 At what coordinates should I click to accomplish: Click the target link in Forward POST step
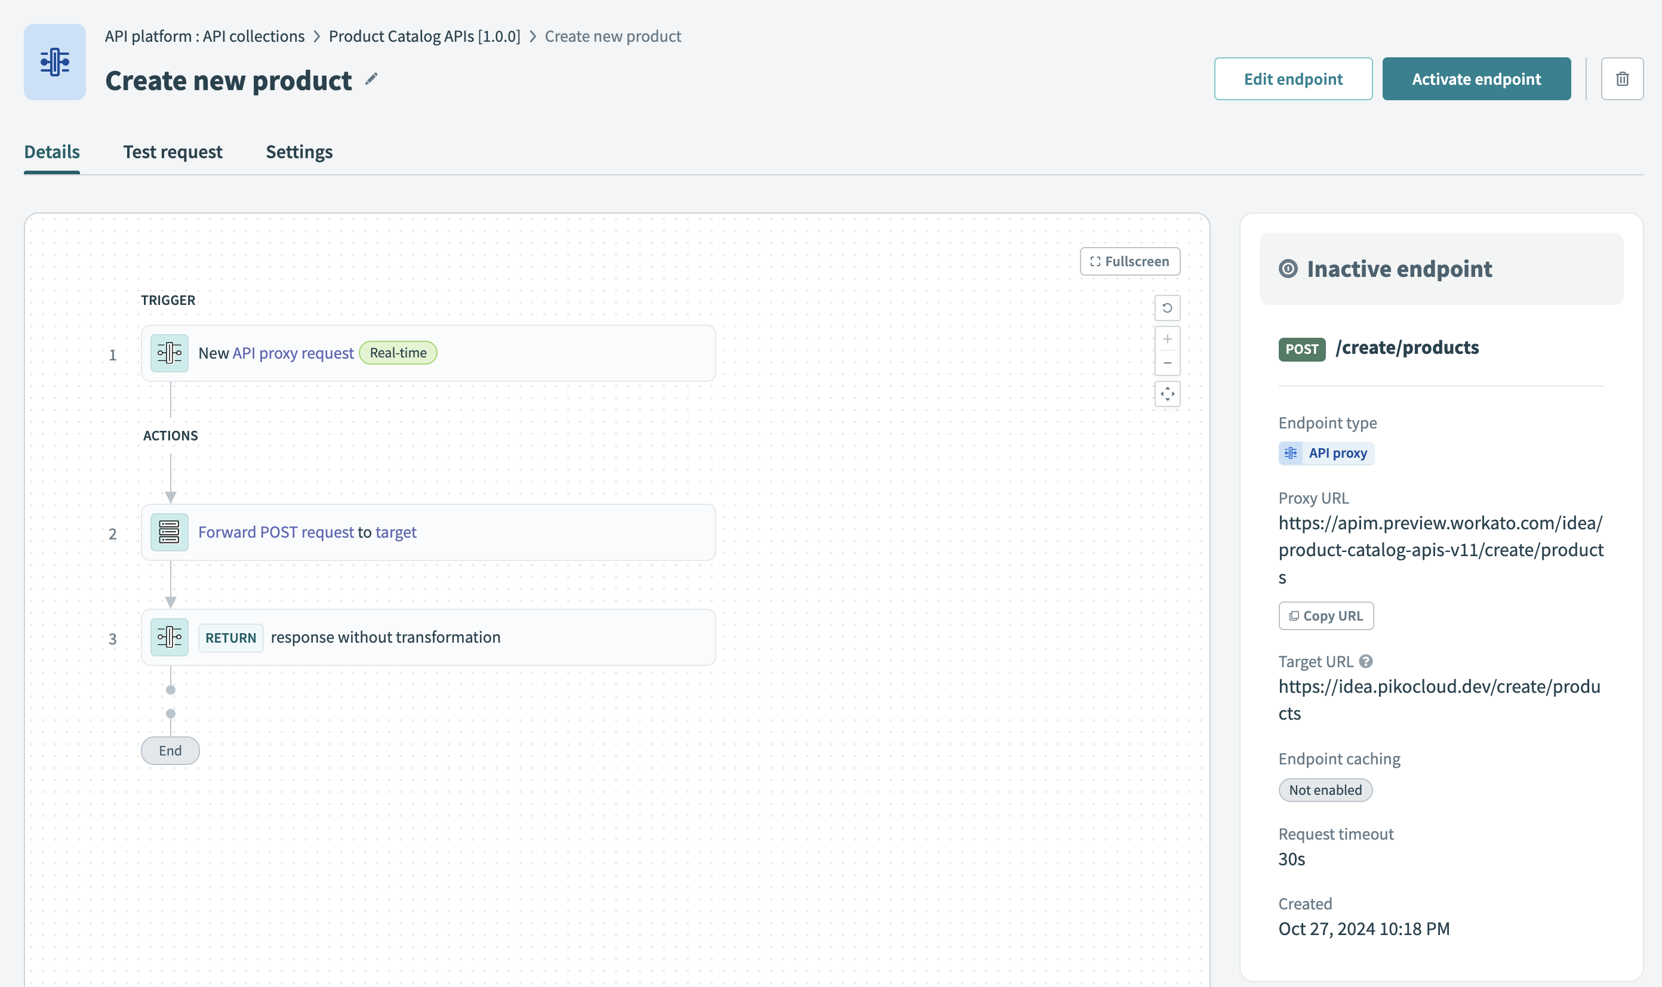tap(396, 532)
